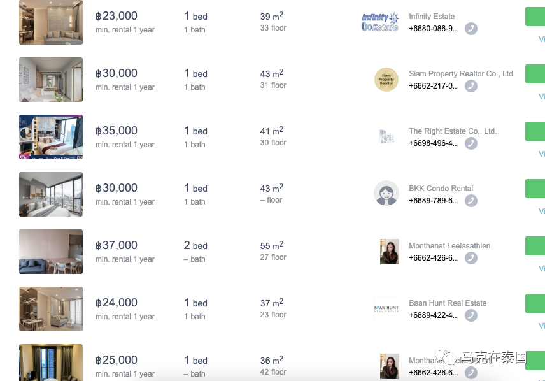Click phone icon for Baan Hunt Real Estate
The height and width of the screenshot is (381, 545).
tap(471, 315)
